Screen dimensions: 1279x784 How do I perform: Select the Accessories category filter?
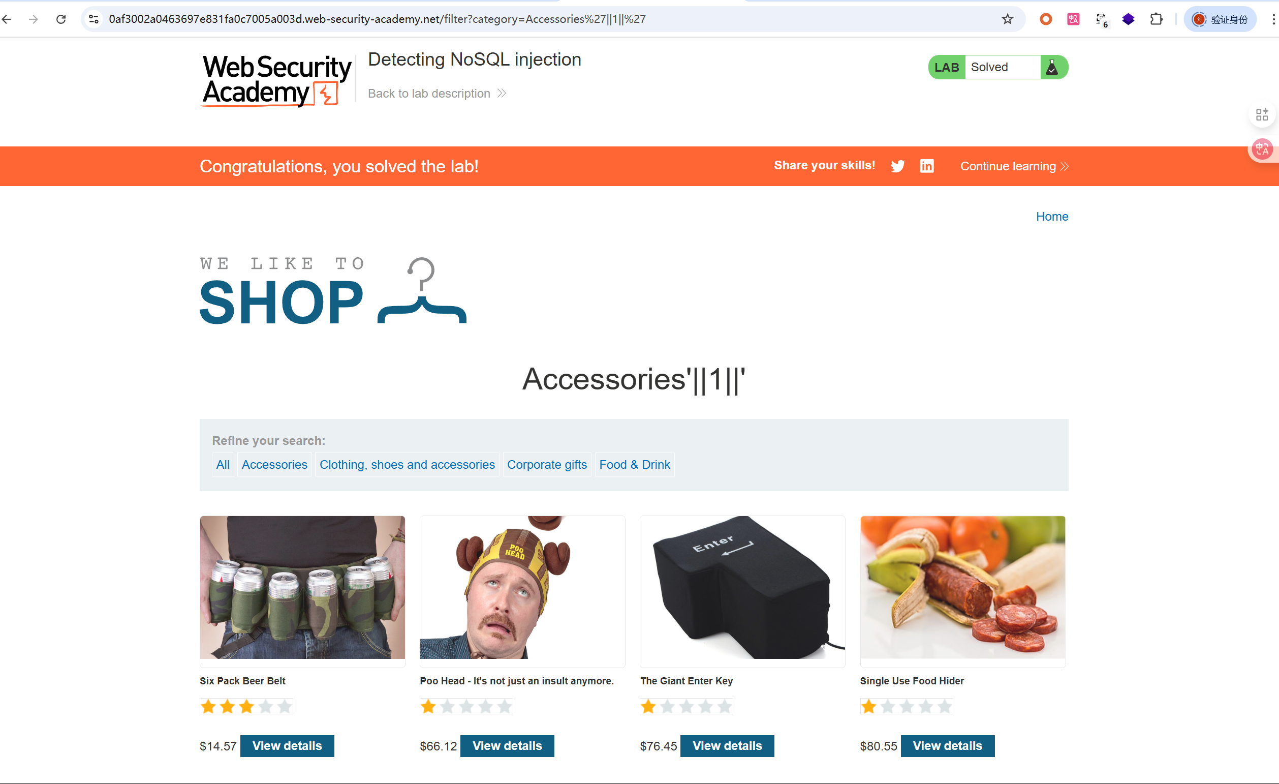click(274, 464)
